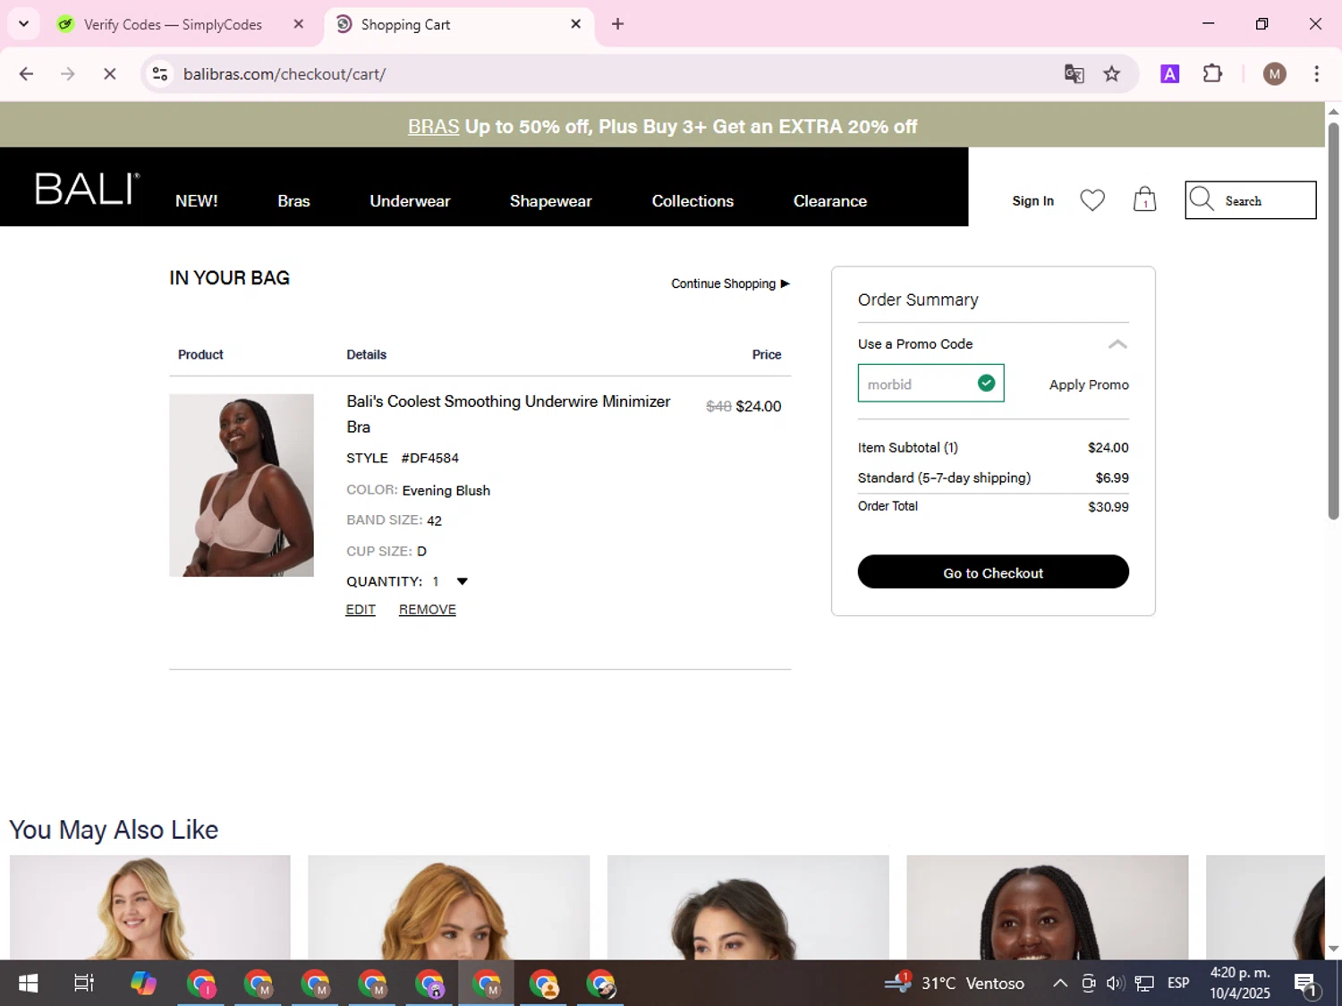Screen dimensions: 1342x1006
Task: Click the promo code input field
Action: pos(930,384)
